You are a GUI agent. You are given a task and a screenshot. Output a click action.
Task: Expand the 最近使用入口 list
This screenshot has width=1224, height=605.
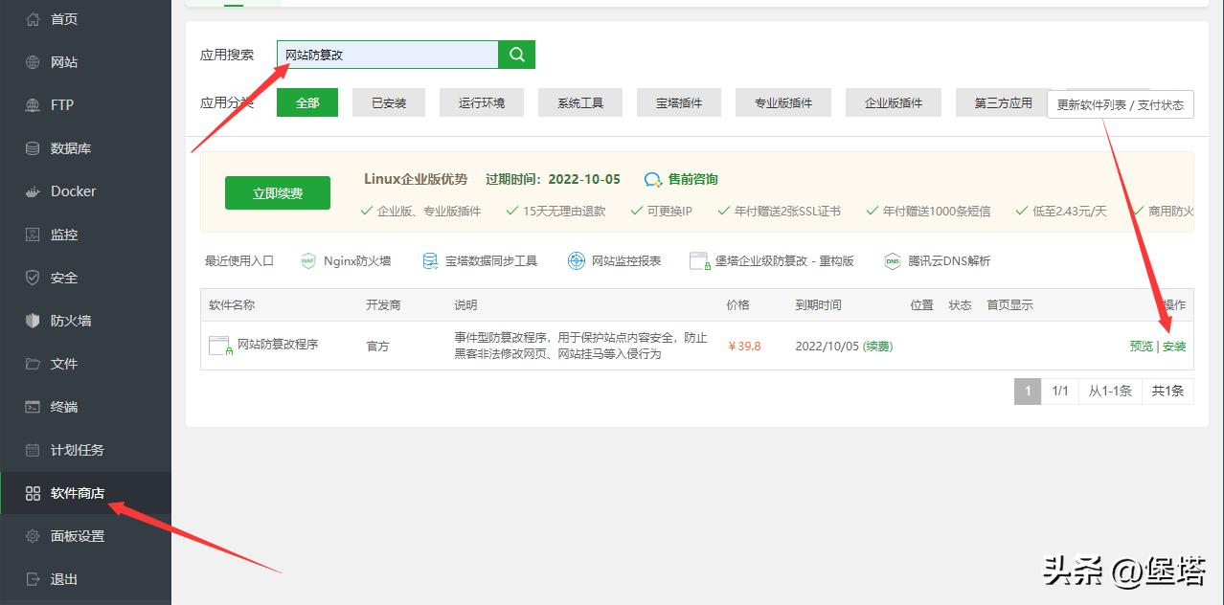click(x=238, y=259)
